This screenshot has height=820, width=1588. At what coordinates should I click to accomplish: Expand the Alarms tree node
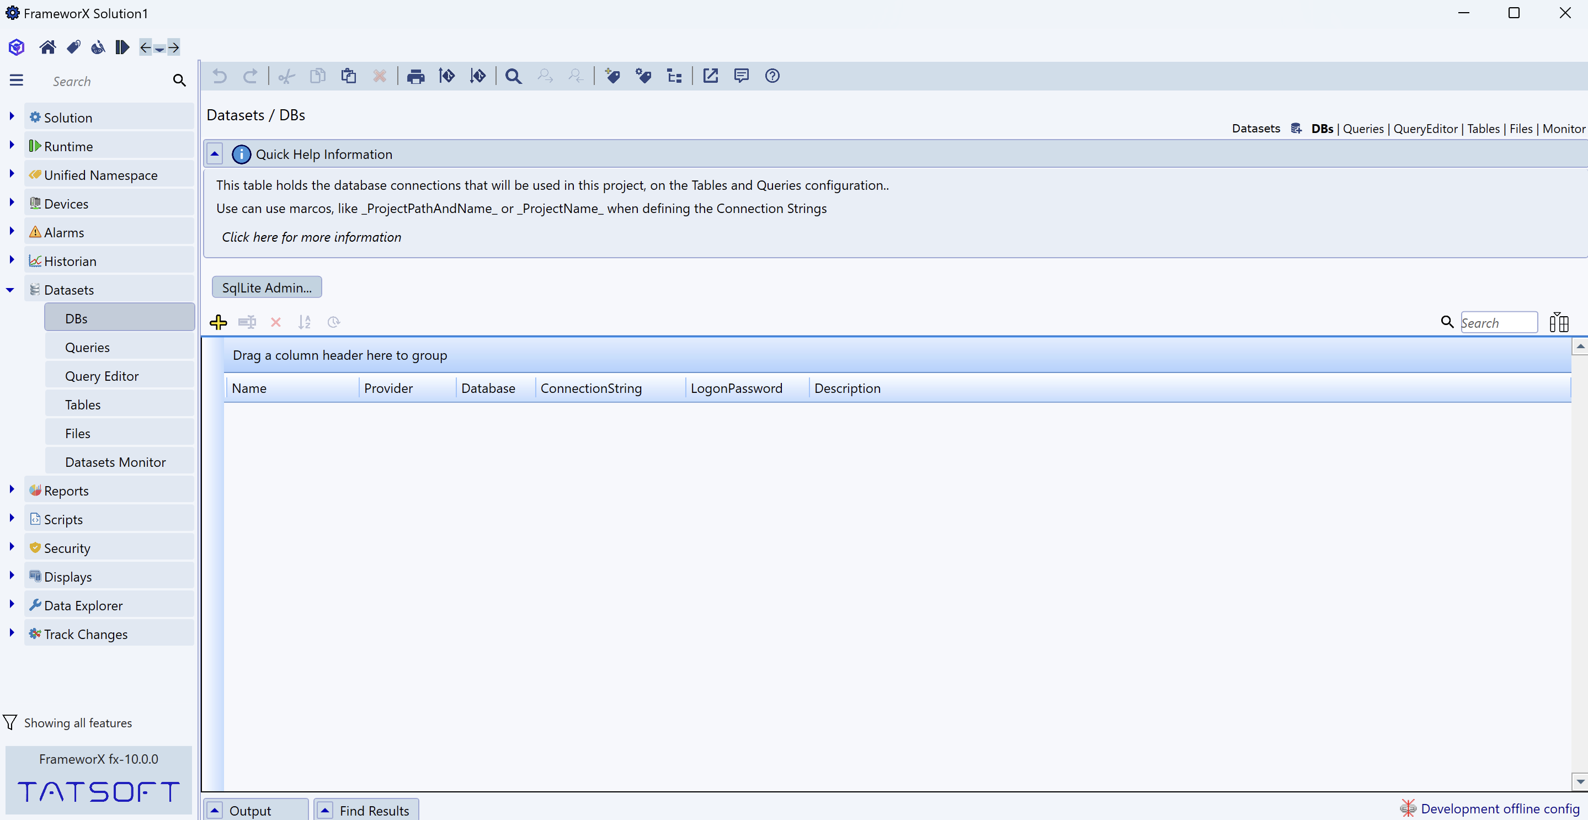(11, 231)
